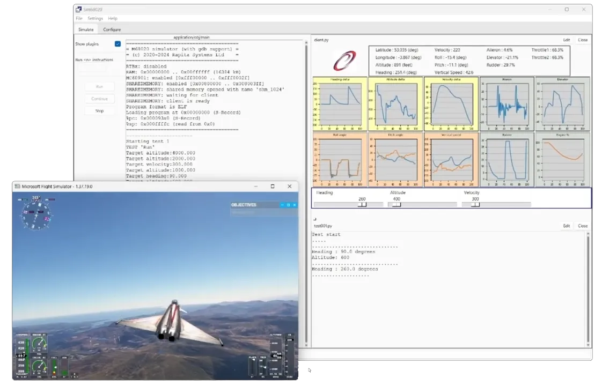This screenshot has width=602, height=386.
Task: Select the Velocity delta chart
Action: click(x=451, y=104)
